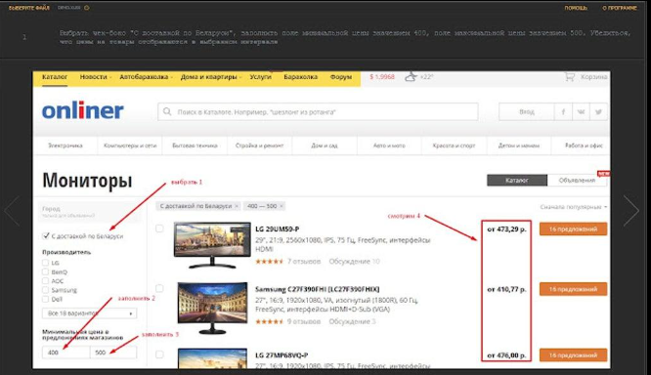Image resolution: width=651 pixels, height=375 pixels.
Task: Click 'Выберите файл' in the app header
Action: (28, 8)
